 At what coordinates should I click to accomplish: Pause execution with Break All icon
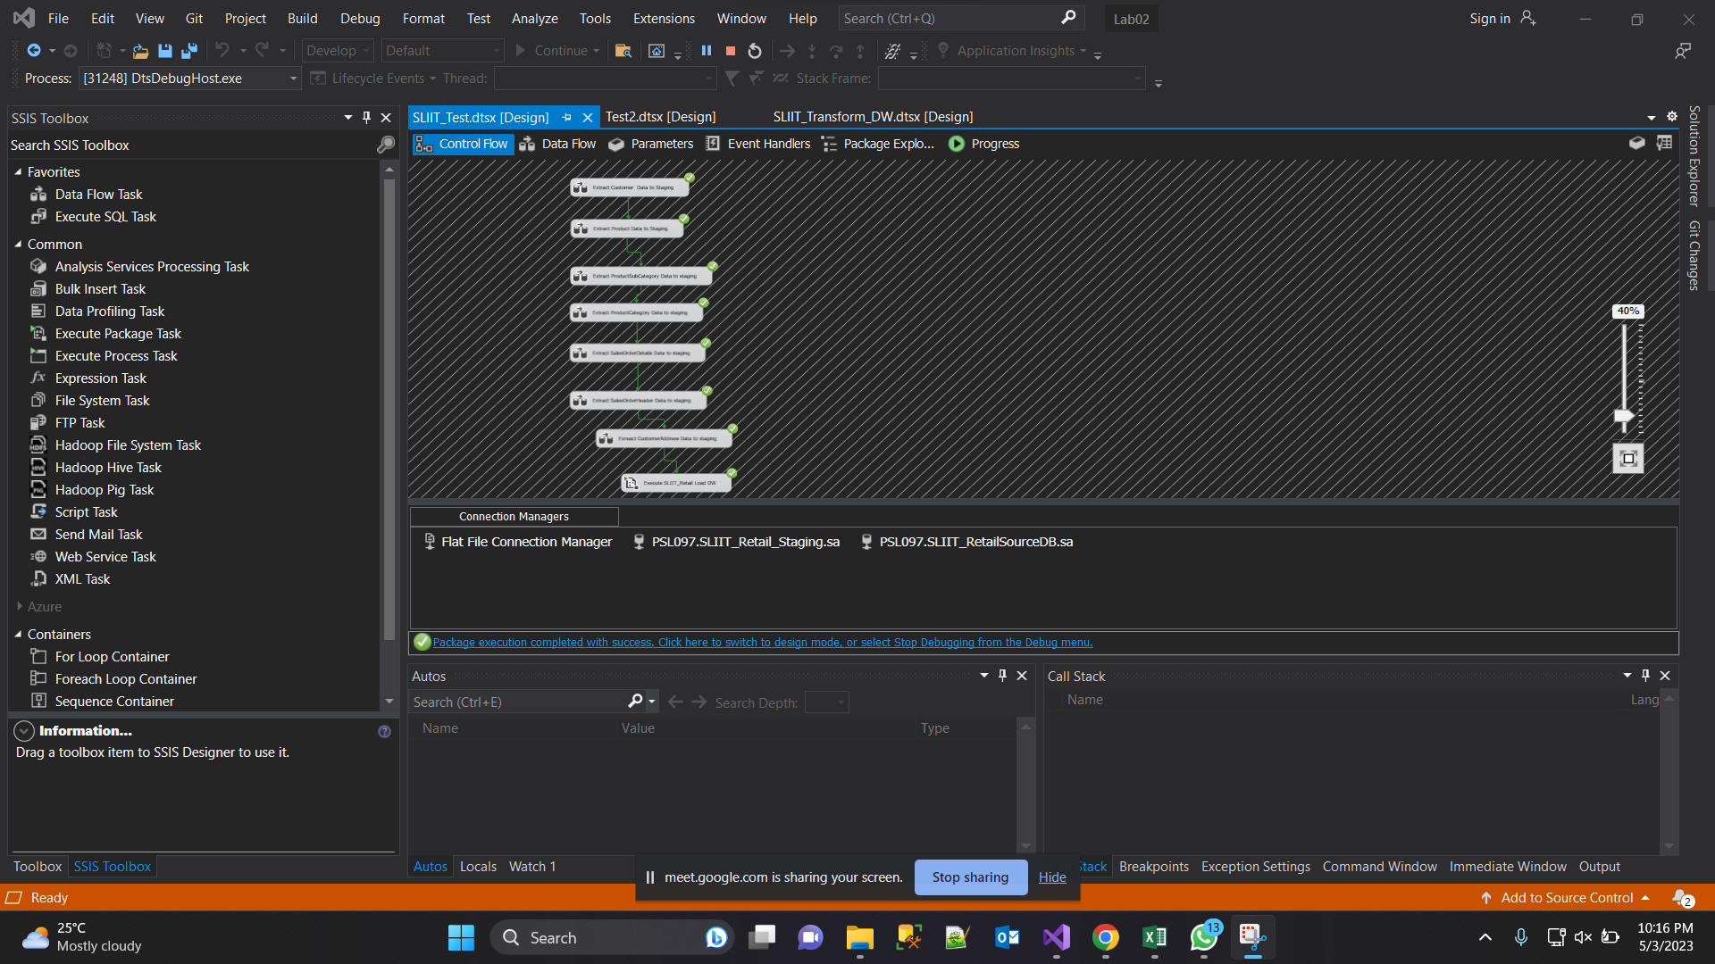click(707, 51)
